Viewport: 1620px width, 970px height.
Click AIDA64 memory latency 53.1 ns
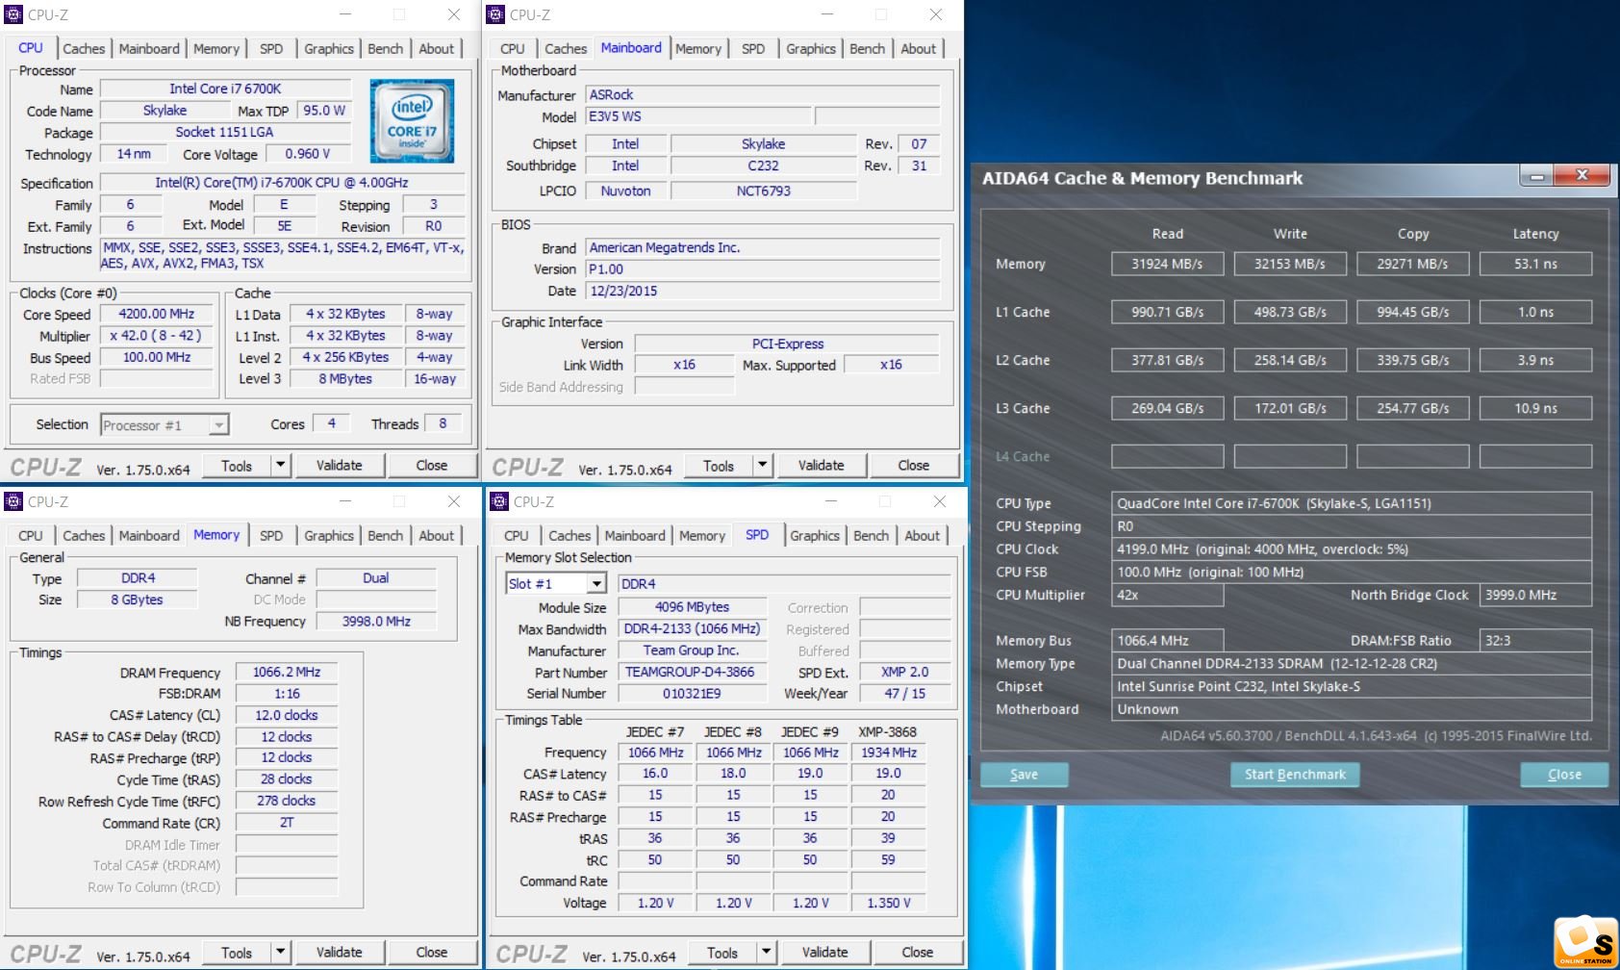click(1535, 264)
